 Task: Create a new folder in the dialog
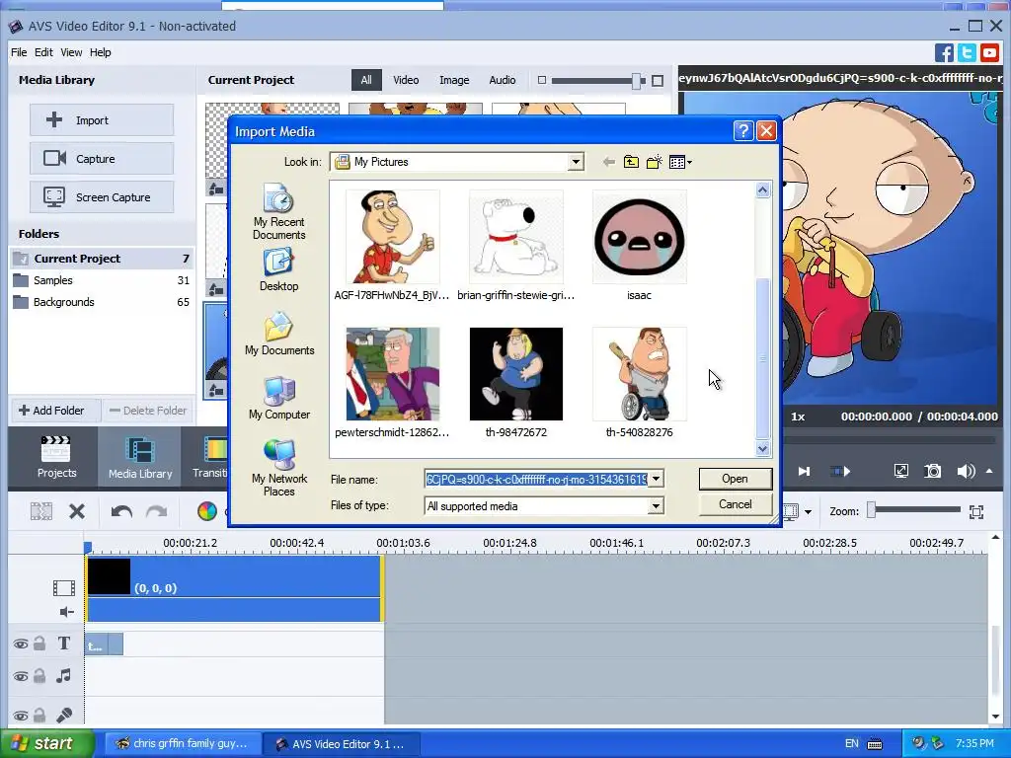[654, 162]
